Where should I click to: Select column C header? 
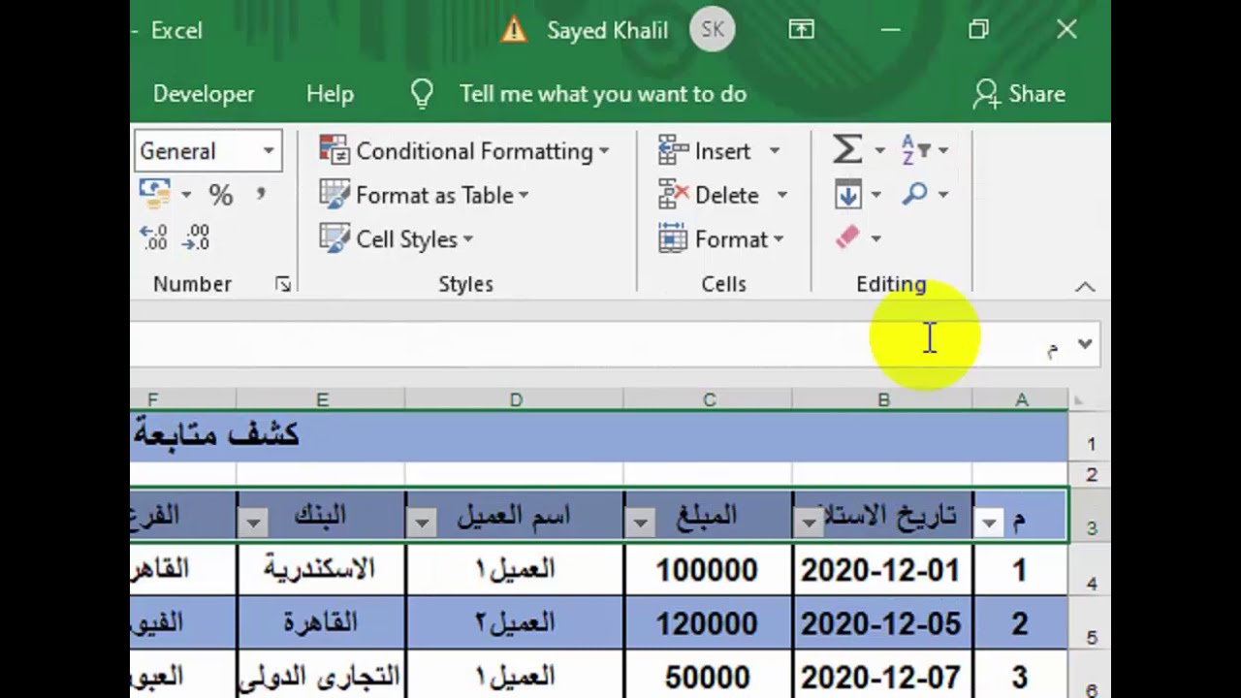point(709,399)
